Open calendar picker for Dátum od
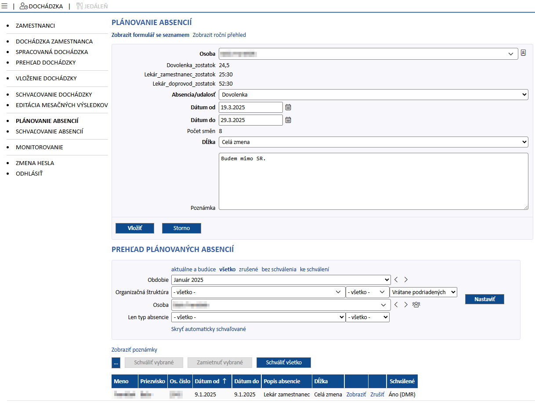This screenshot has height=403, width=535. 288,107
